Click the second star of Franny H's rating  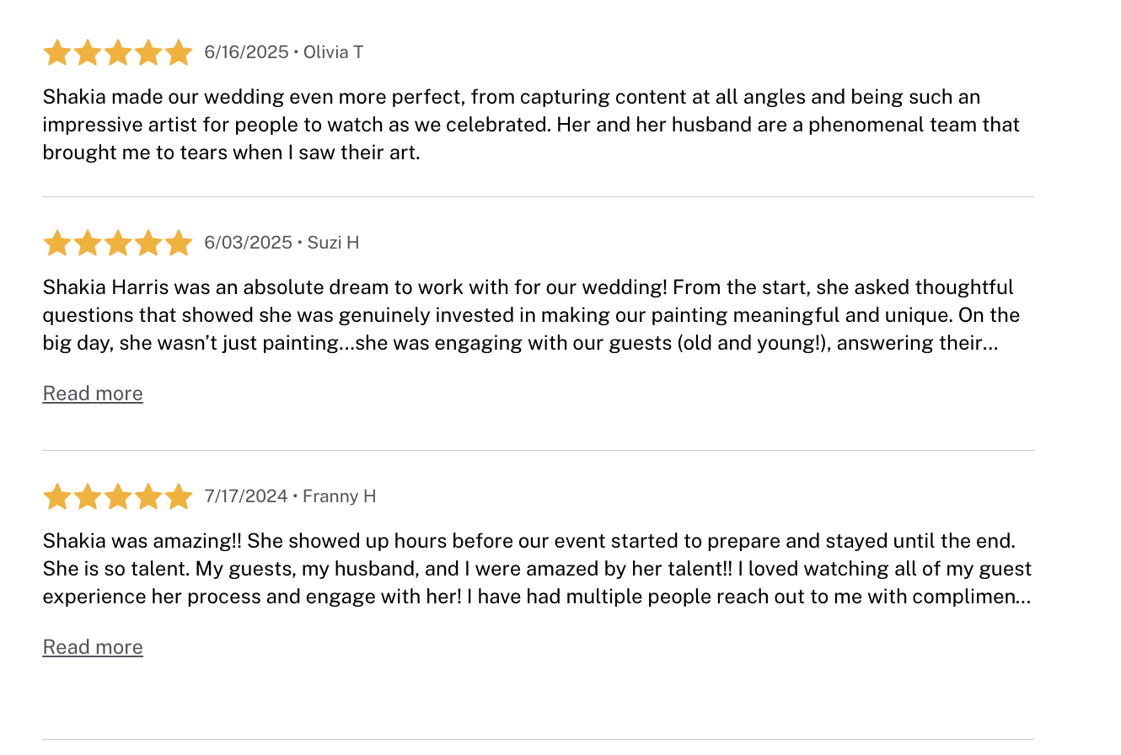(x=88, y=497)
